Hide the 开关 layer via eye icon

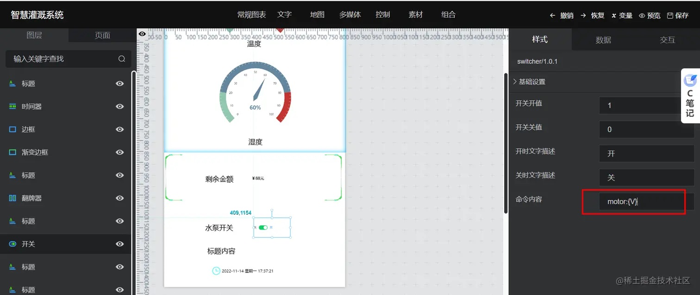[120, 244]
